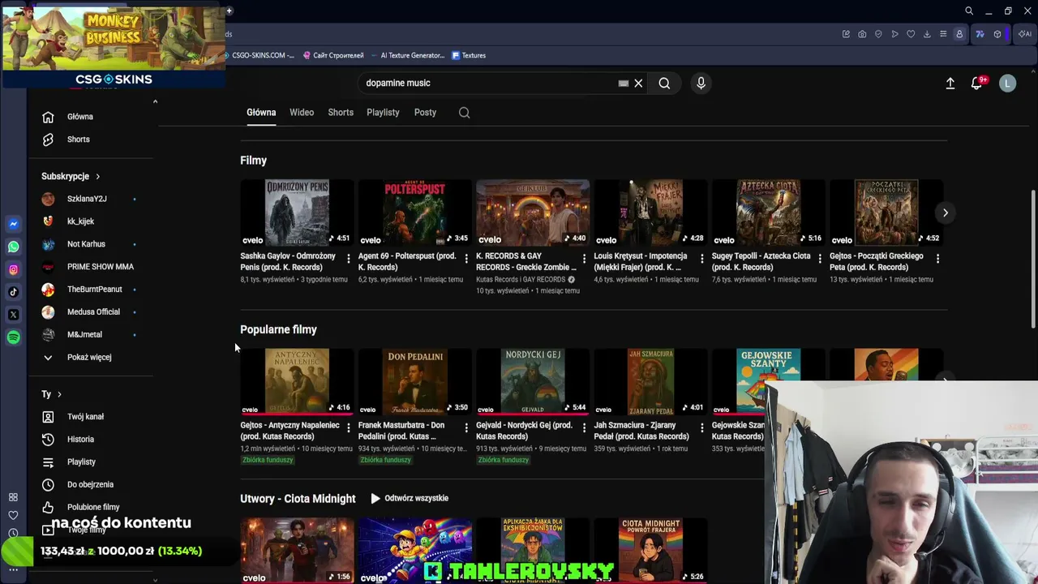This screenshot has width=1038, height=584.
Task: Select the Główna channel tab
Action: click(x=261, y=113)
